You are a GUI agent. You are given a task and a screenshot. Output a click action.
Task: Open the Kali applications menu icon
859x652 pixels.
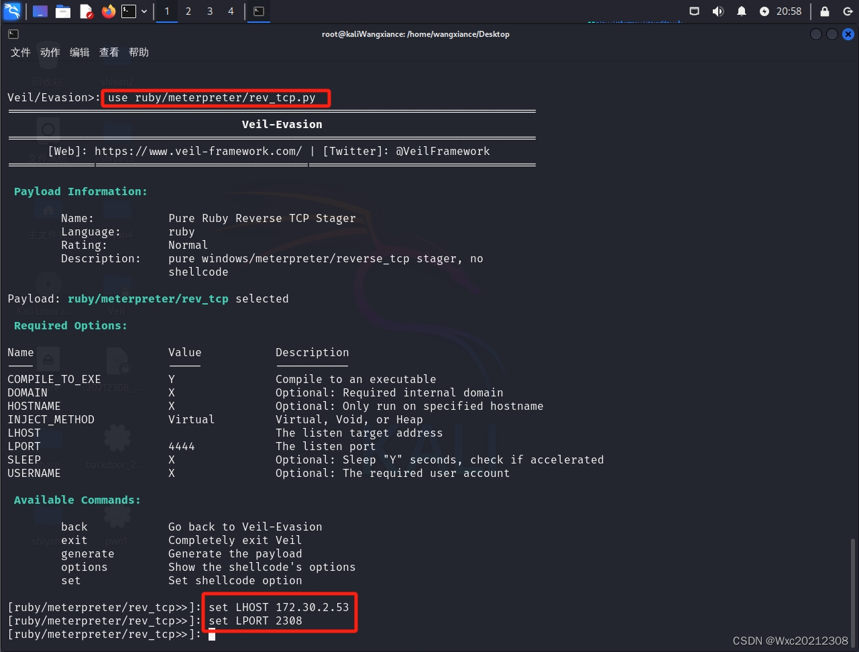click(x=12, y=11)
